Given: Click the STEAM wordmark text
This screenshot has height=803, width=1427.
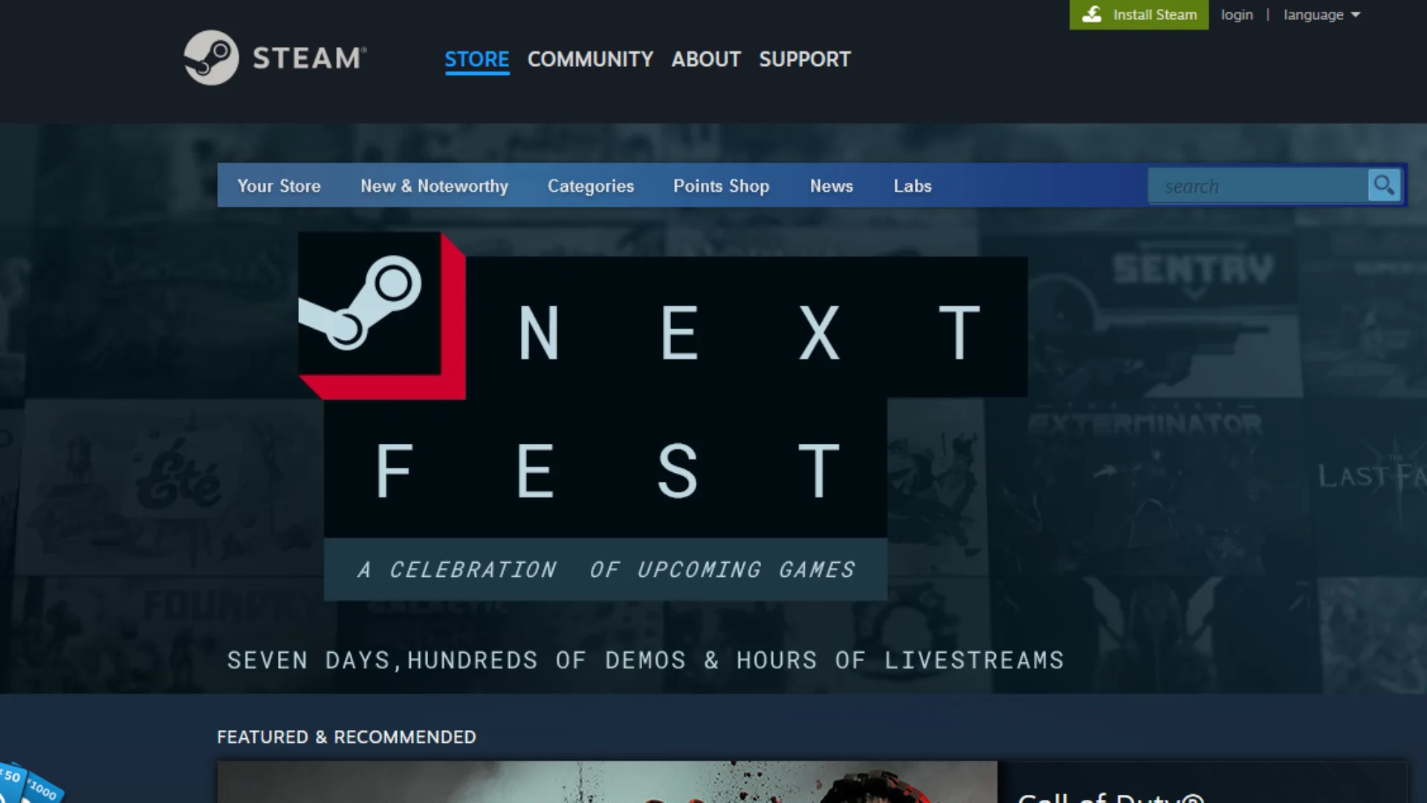Looking at the screenshot, I should [x=309, y=58].
